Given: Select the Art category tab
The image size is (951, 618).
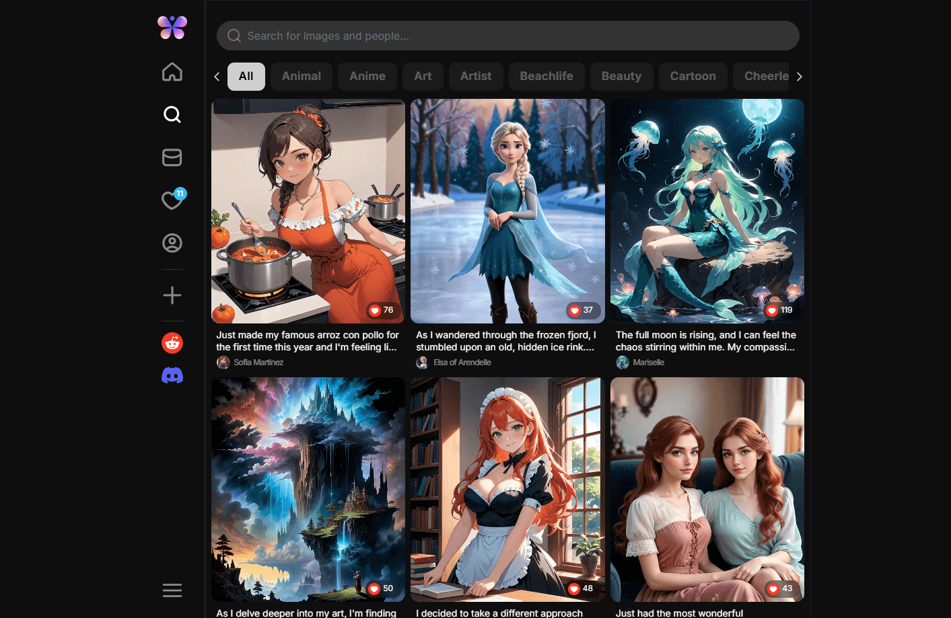Looking at the screenshot, I should point(423,77).
